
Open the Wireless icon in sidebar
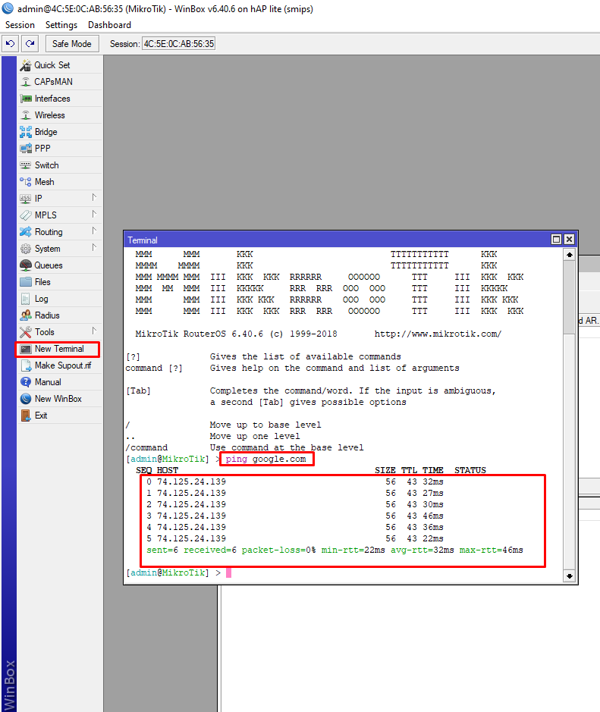click(26, 115)
